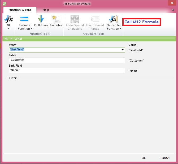Click the Drilldown arrow icon

(x=41, y=19)
